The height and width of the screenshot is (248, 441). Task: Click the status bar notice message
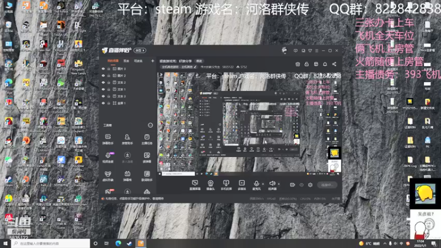(132, 198)
